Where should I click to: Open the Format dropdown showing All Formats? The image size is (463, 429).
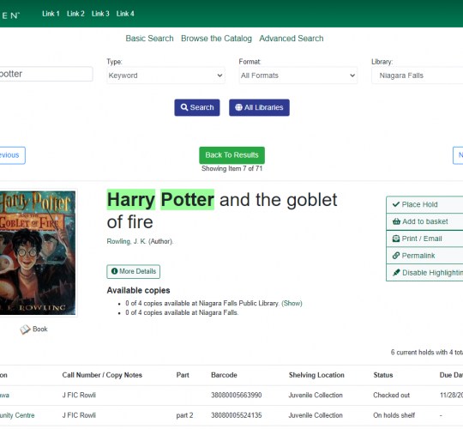(x=298, y=76)
